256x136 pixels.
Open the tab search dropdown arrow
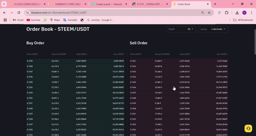[4, 4]
